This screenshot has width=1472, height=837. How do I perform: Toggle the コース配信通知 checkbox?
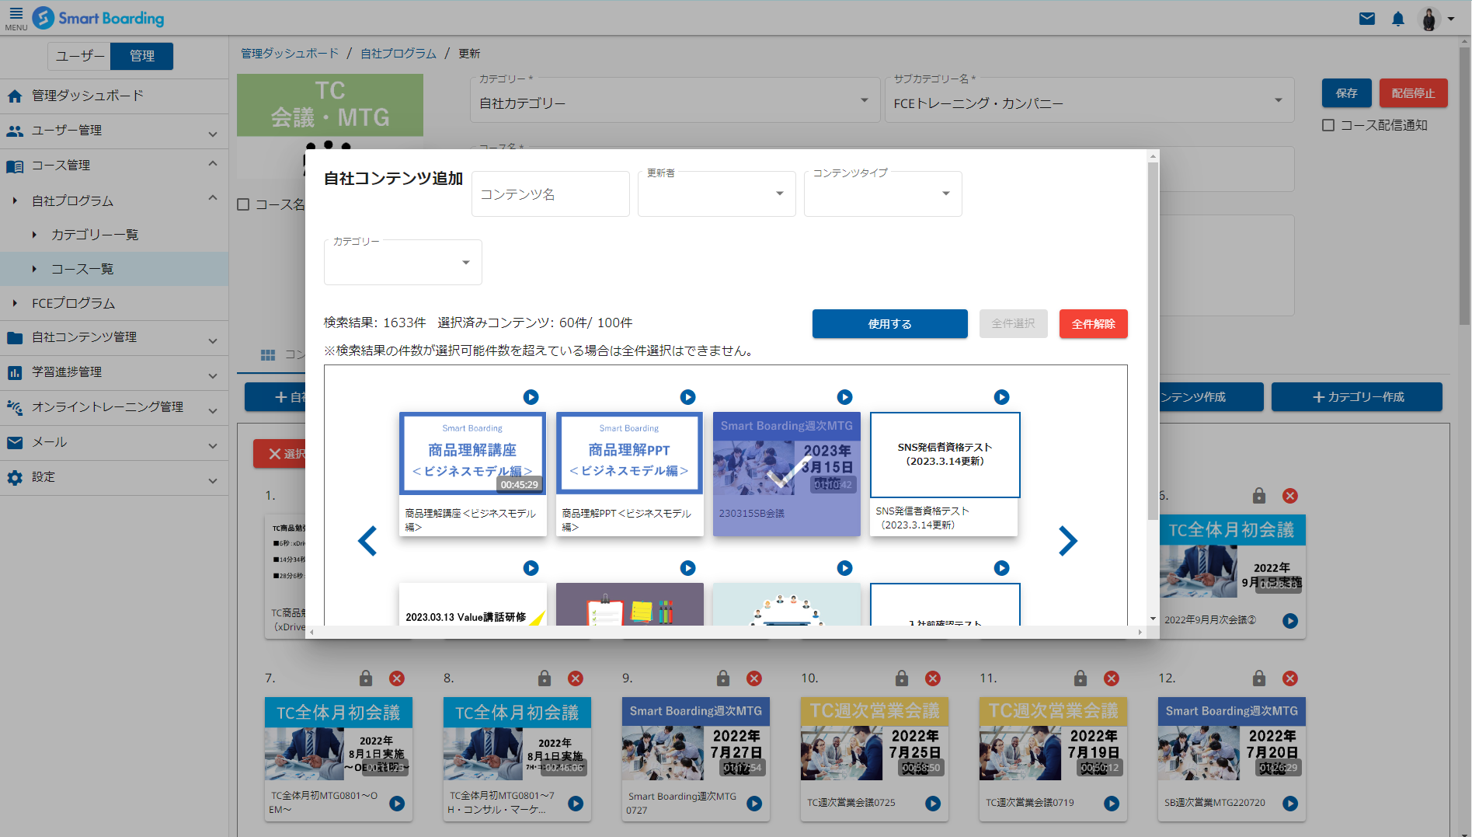[1328, 125]
